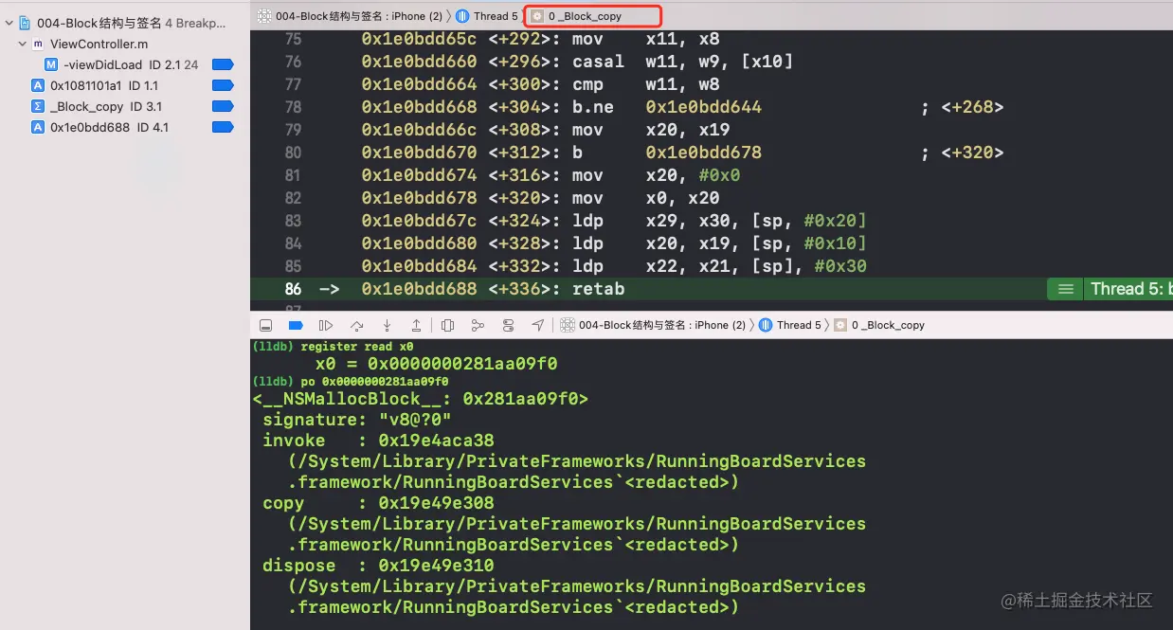Click the b.ne instruction on line 78

[593, 107]
